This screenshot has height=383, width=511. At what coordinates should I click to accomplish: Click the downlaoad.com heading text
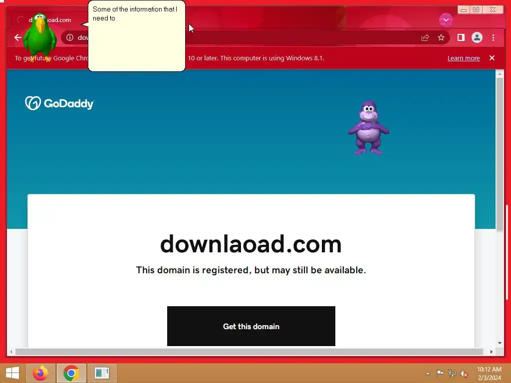point(251,244)
